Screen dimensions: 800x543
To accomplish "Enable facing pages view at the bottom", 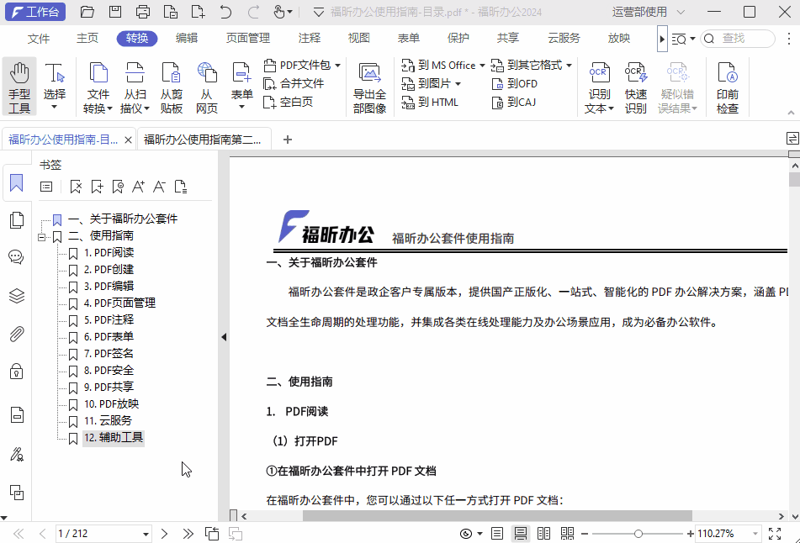I will [543, 533].
